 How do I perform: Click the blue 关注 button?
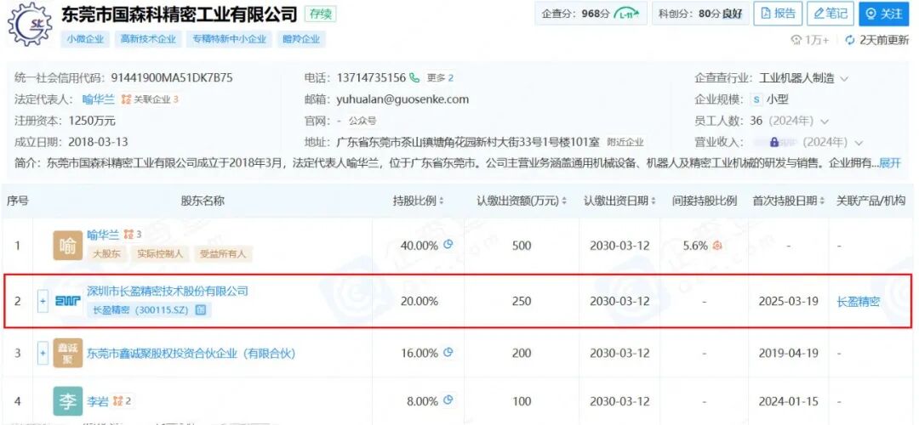[x=884, y=14]
